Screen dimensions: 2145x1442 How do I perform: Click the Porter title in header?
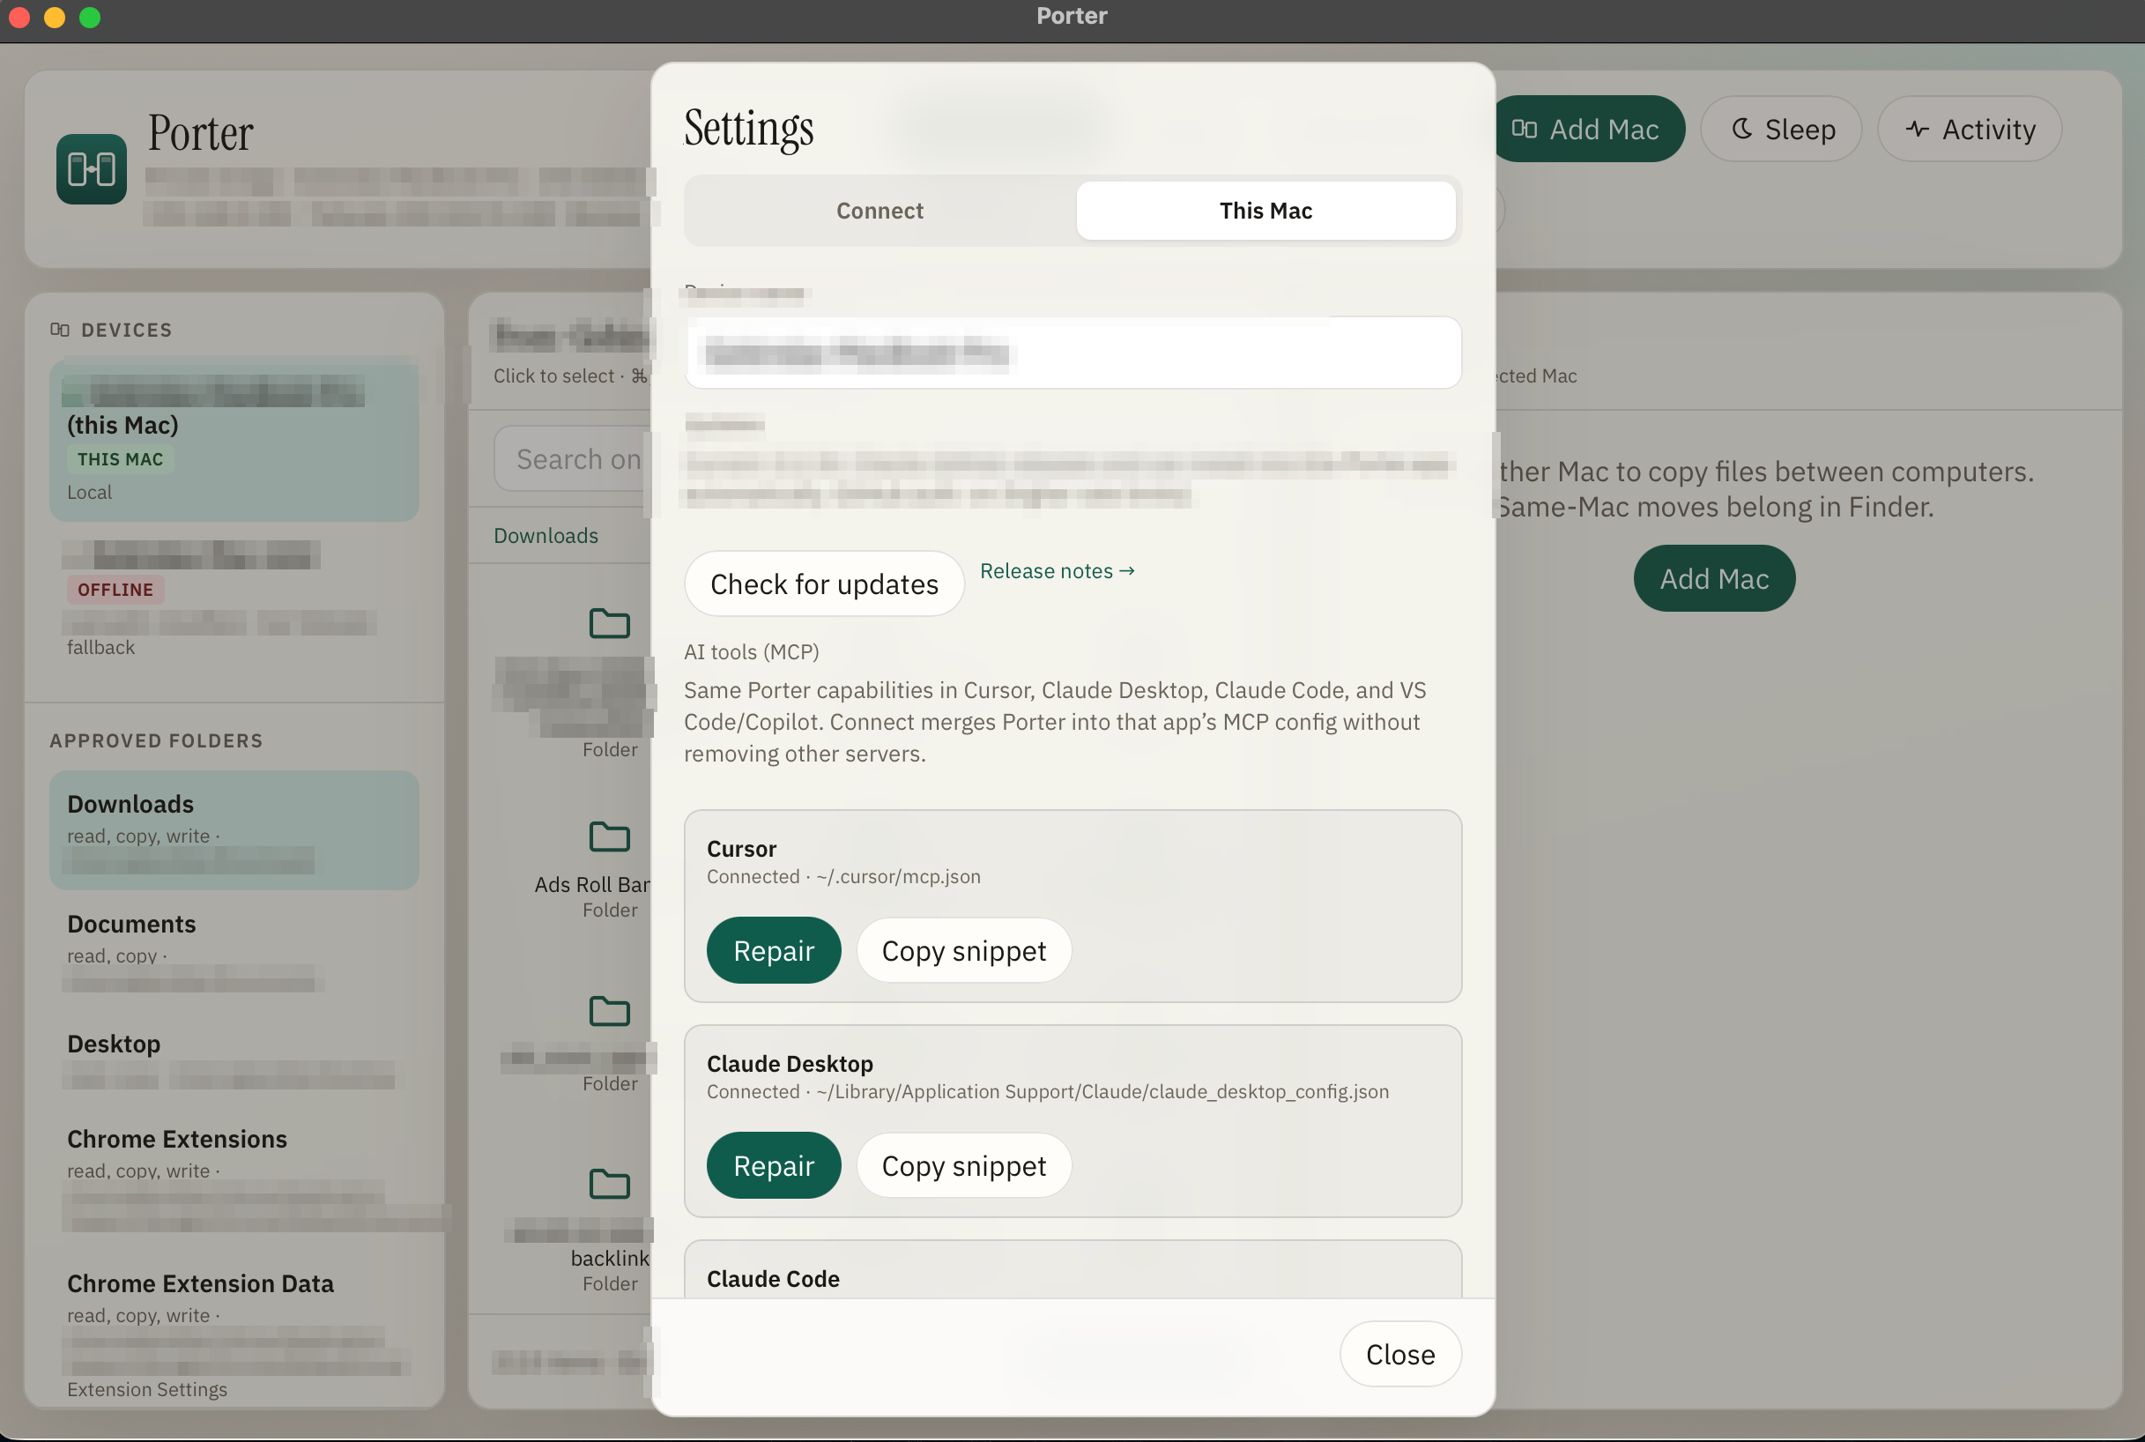200,133
